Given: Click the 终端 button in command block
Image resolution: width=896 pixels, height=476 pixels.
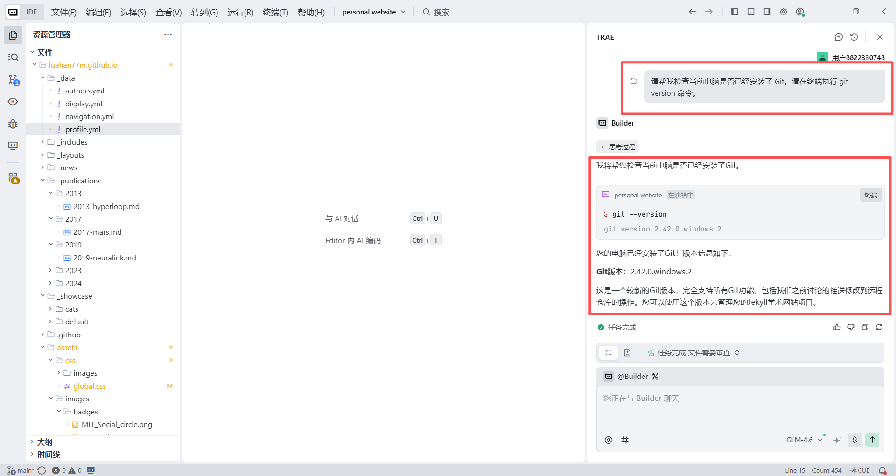Looking at the screenshot, I should 870,195.
